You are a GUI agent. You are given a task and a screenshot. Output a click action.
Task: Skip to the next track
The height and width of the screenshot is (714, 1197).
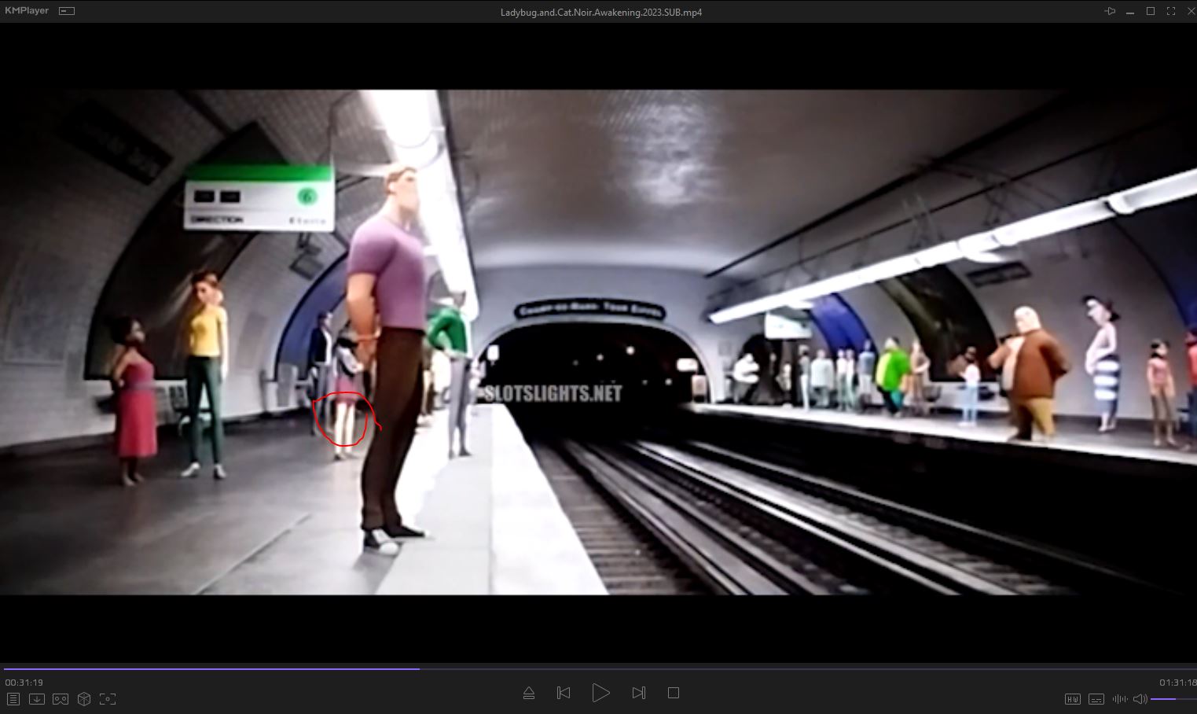point(638,693)
